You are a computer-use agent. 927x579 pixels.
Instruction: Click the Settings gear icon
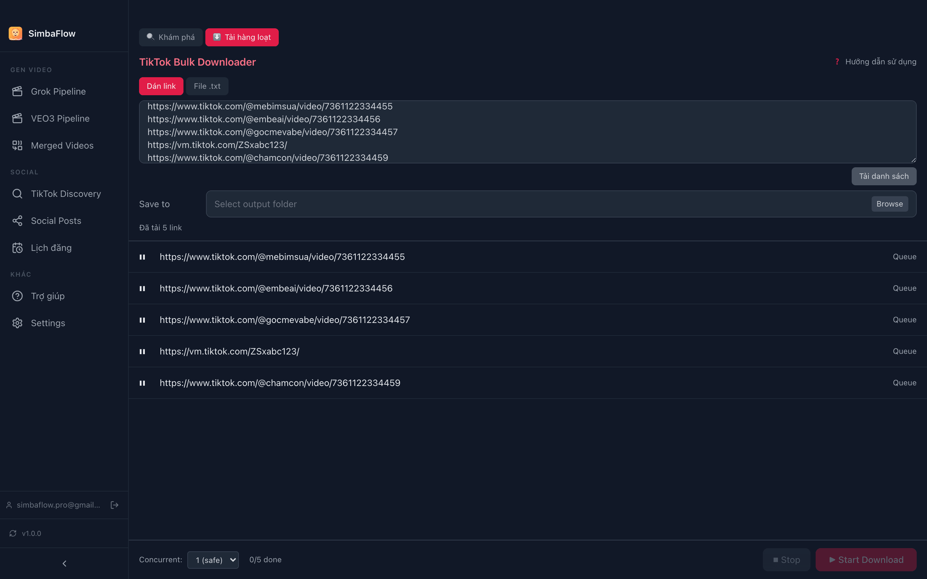[17, 323]
